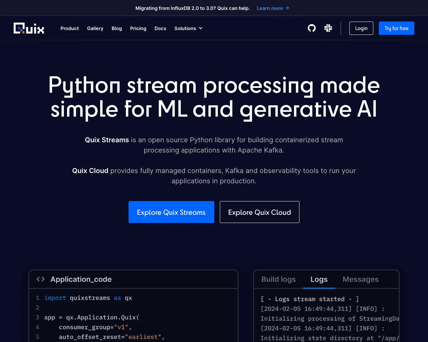
Task: Click the Quix logo
Action: coord(29,28)
